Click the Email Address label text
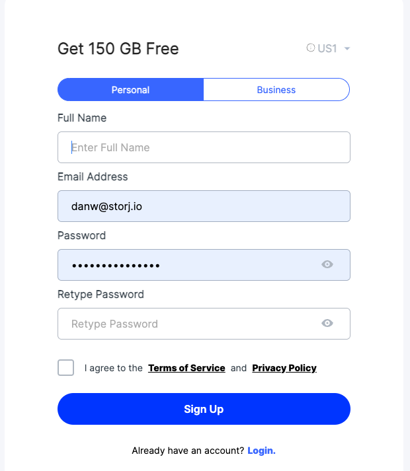 (93, 176)
